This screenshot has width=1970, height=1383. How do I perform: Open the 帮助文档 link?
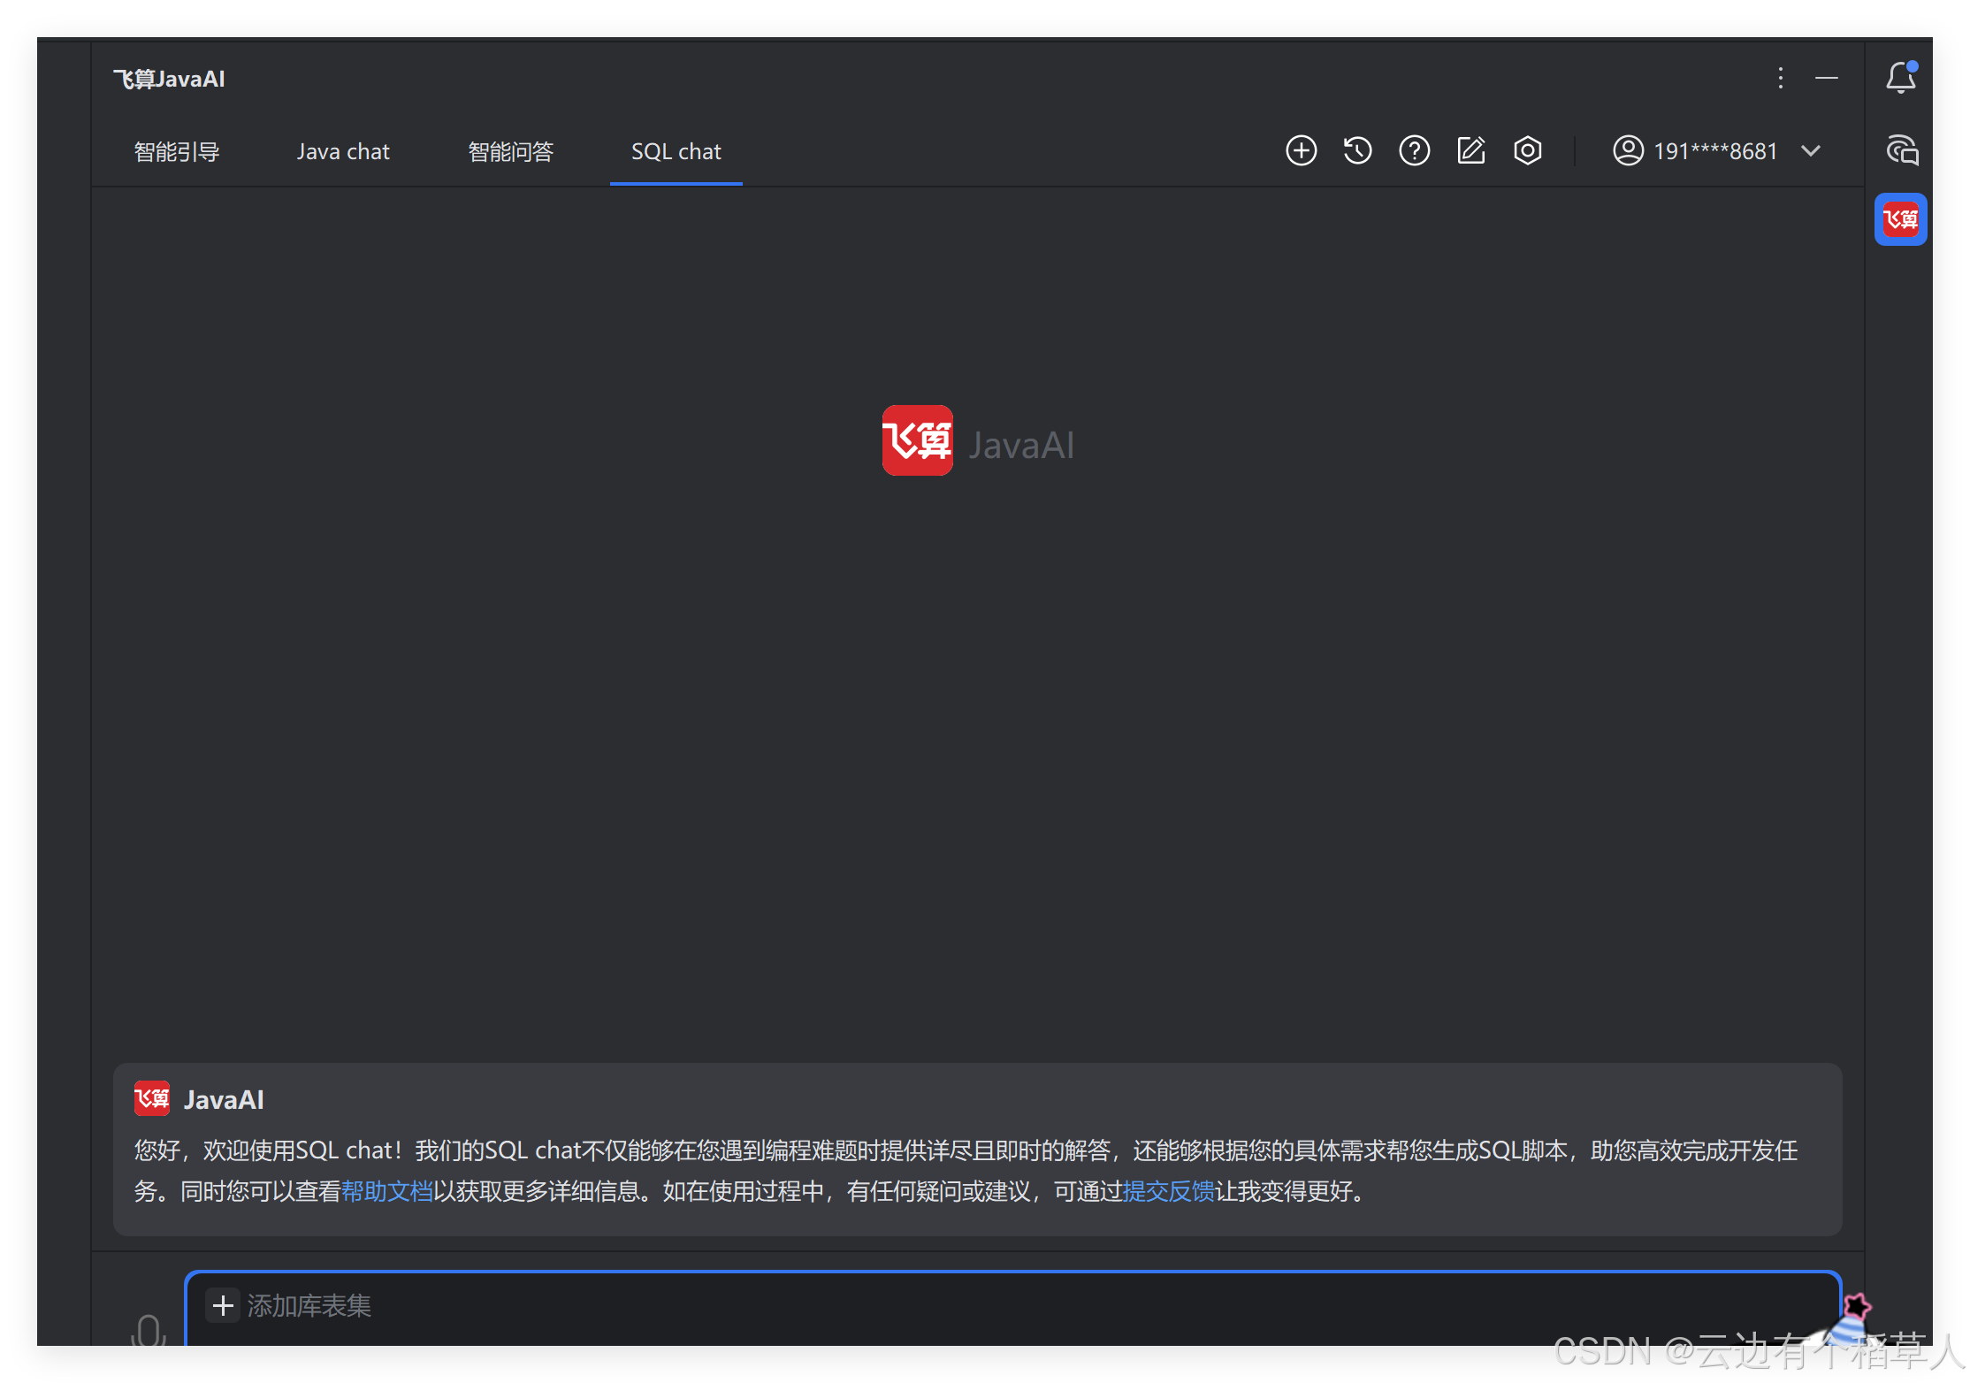(x=386, y=1191)
